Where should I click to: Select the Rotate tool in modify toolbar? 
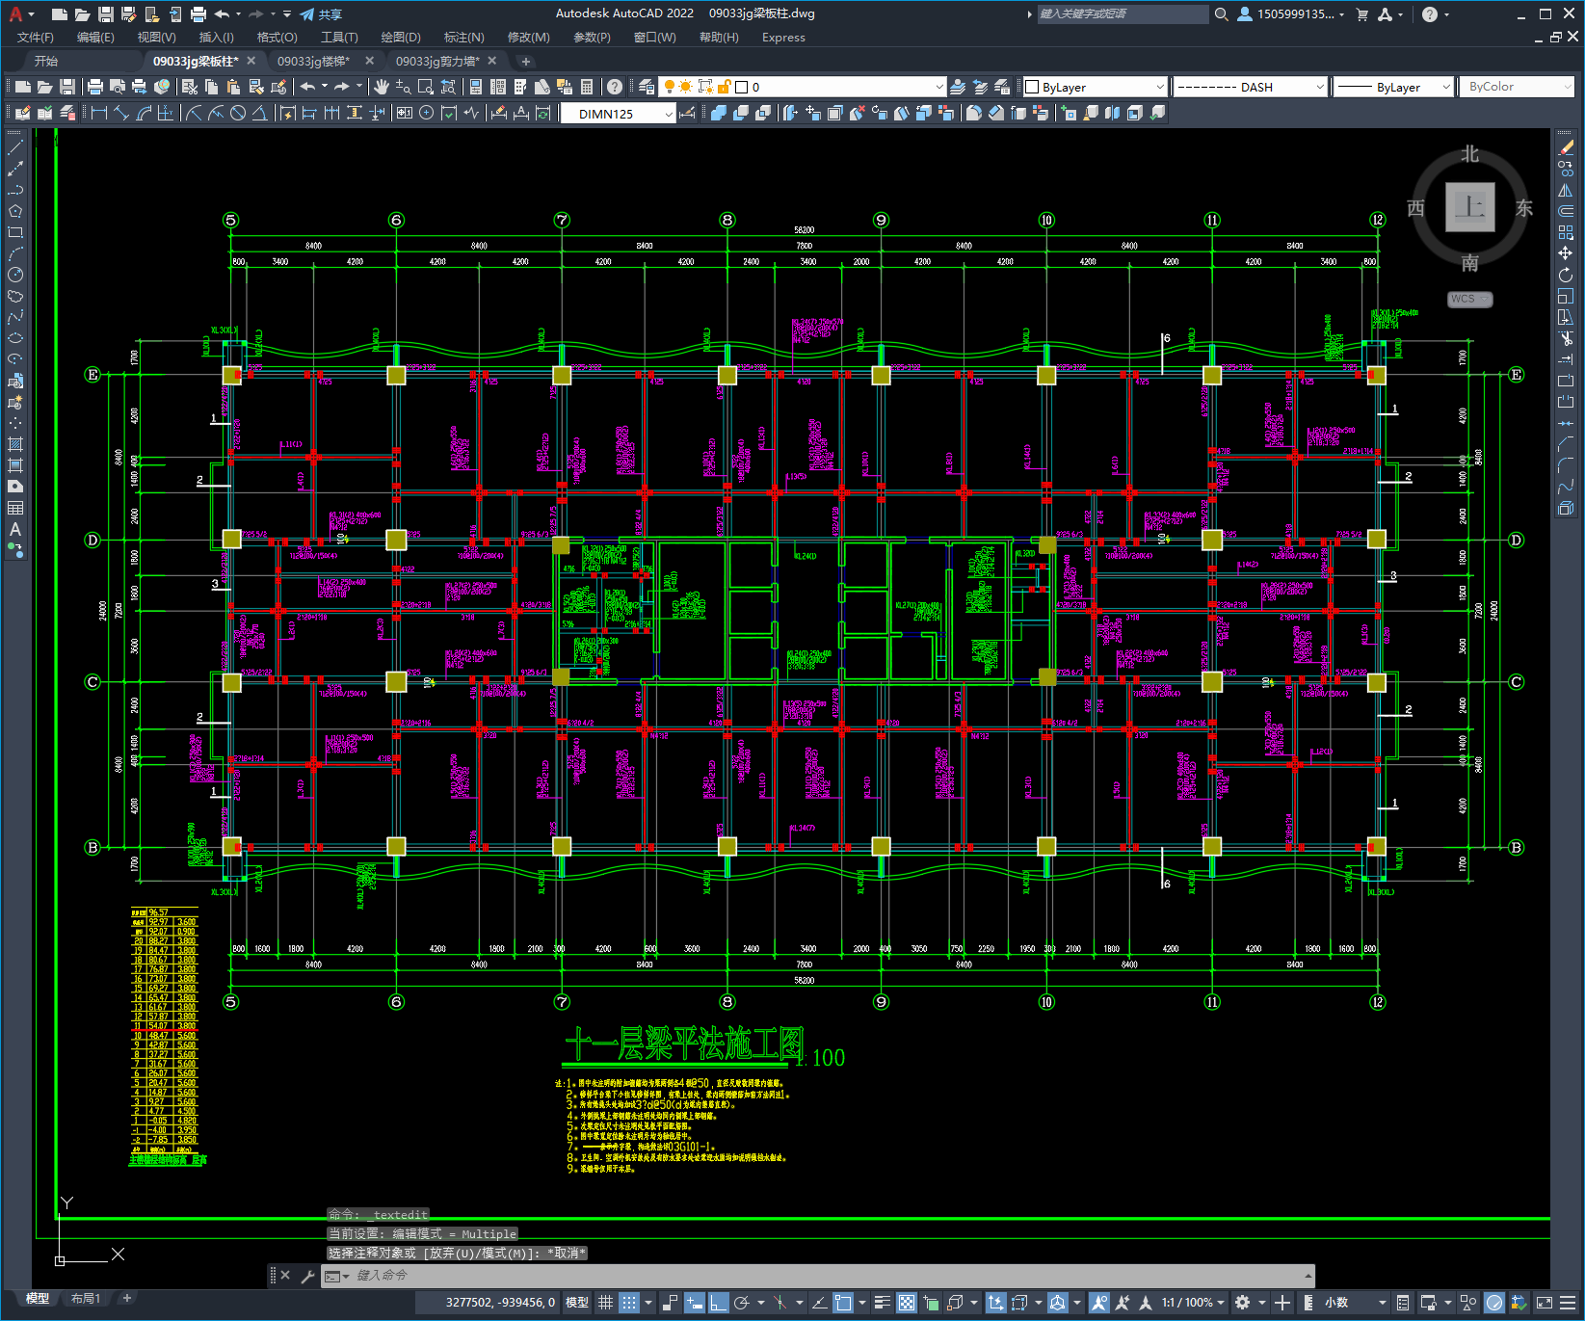1566,275
